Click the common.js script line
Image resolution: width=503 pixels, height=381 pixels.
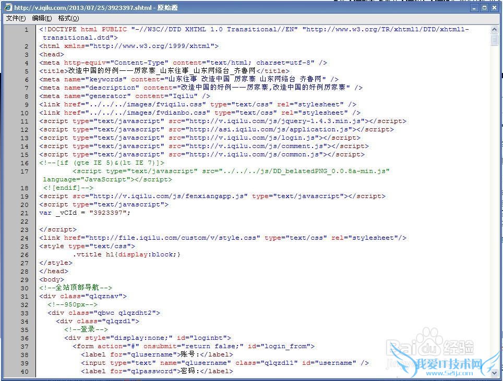coord(202,154)
